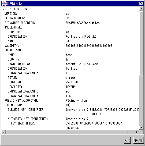
Task: Click the 'SUBJECT KEY IDENTIFIER:' label
Action: coord(26,110)
